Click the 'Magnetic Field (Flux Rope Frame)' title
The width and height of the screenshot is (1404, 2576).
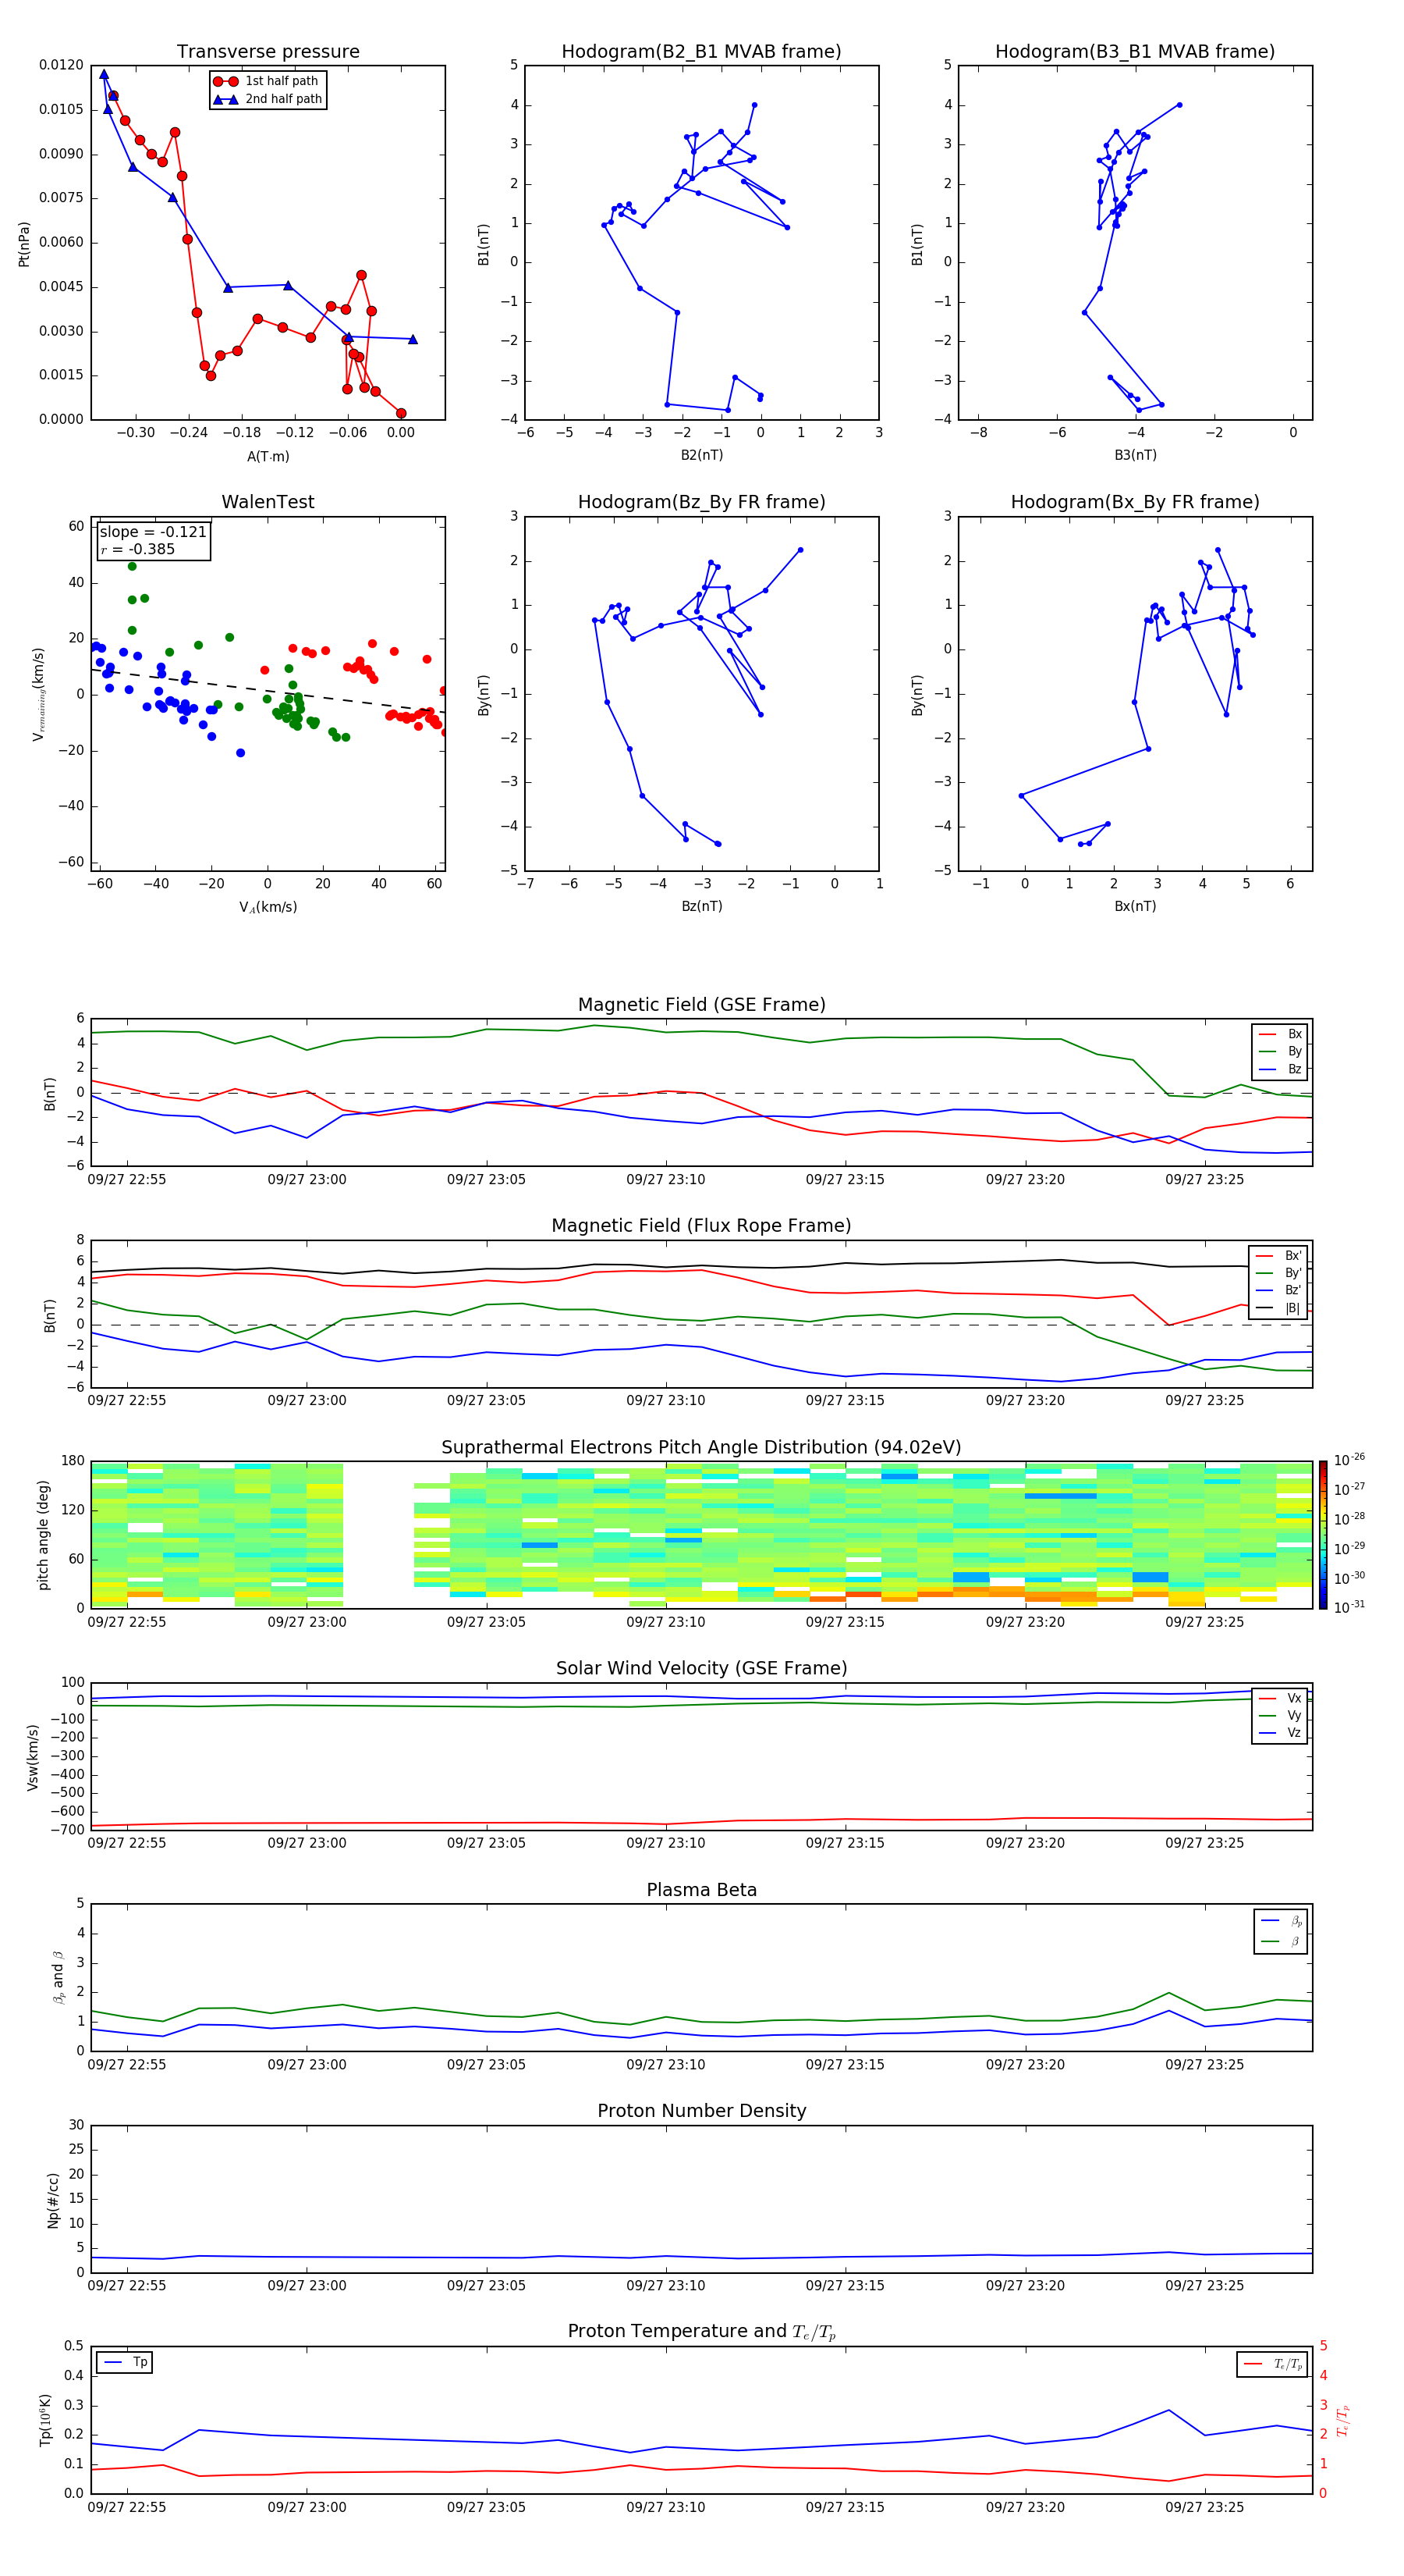coord(701,1226)
